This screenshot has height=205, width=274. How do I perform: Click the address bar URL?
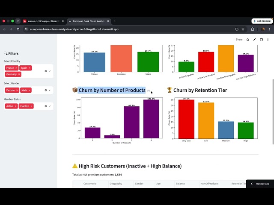(74, 29)
